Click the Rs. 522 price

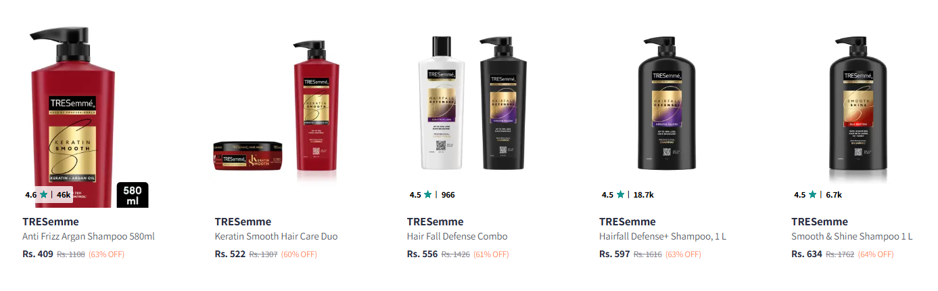click(x=230, y=254)
